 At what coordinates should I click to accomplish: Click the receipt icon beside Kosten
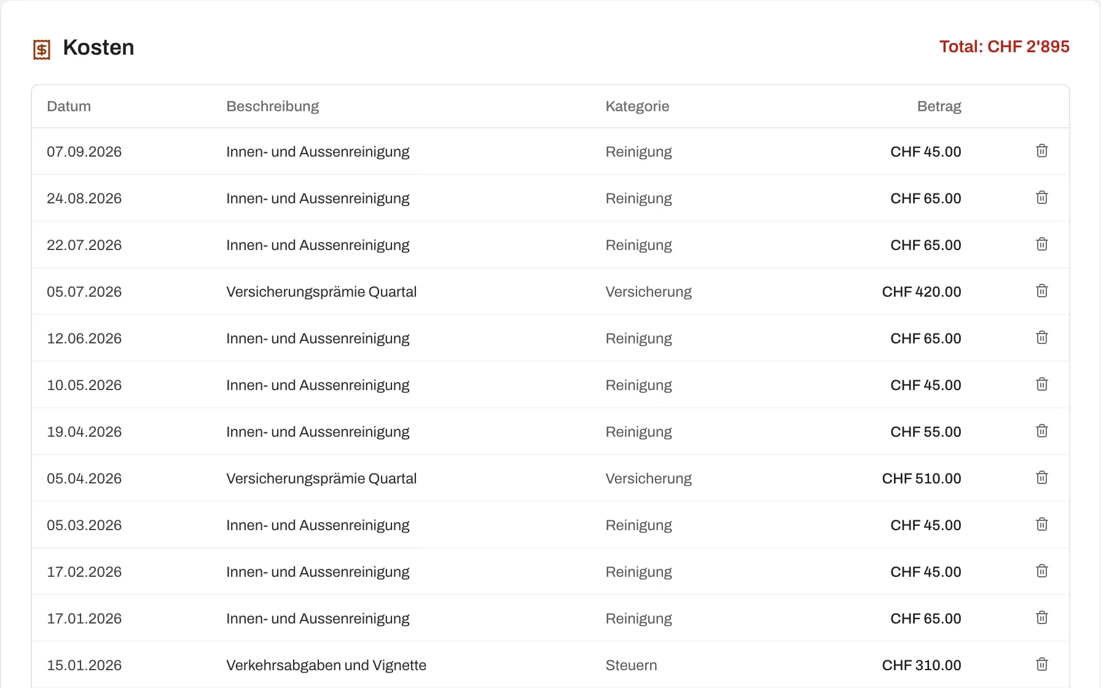coord(42,49)
